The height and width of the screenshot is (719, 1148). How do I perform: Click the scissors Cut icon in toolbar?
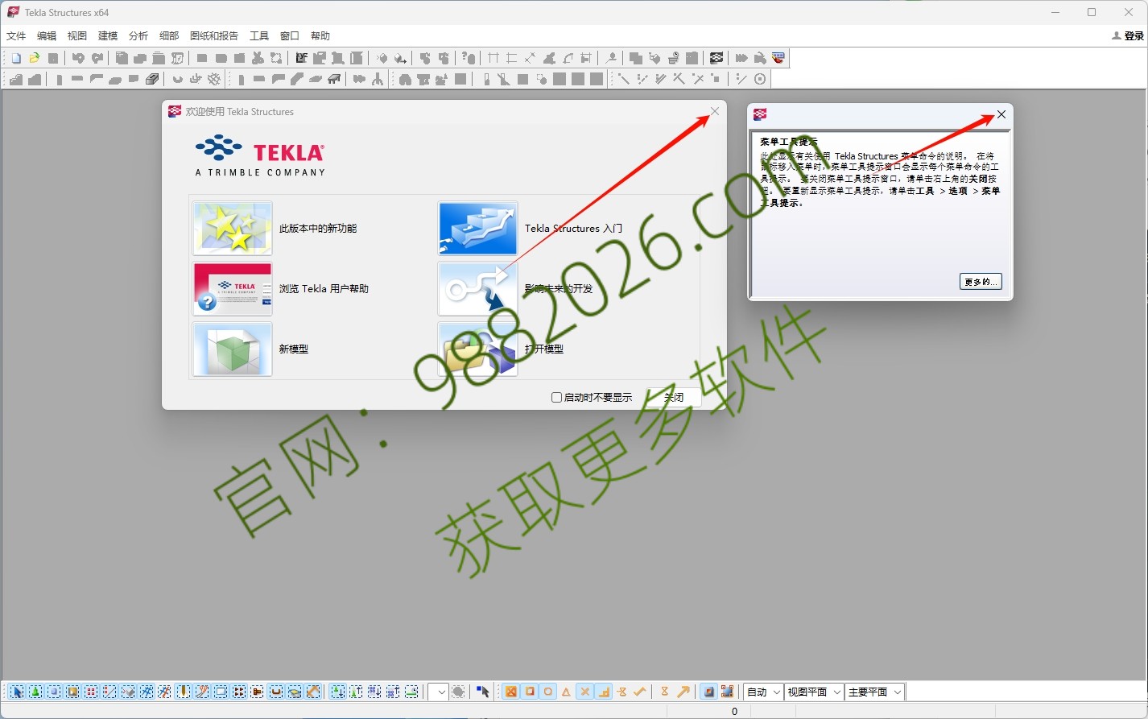tap(258, 58)
